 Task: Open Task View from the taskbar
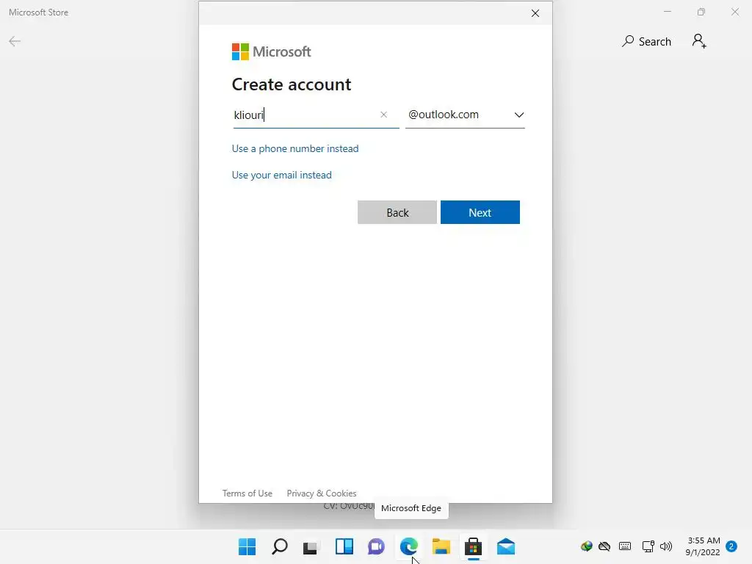311,546
